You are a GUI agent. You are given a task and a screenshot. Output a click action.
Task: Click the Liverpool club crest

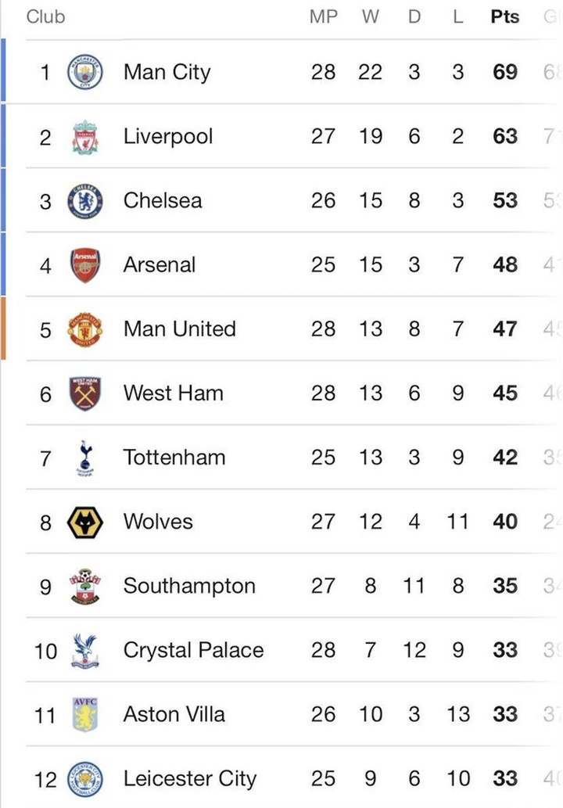[85, 137]
